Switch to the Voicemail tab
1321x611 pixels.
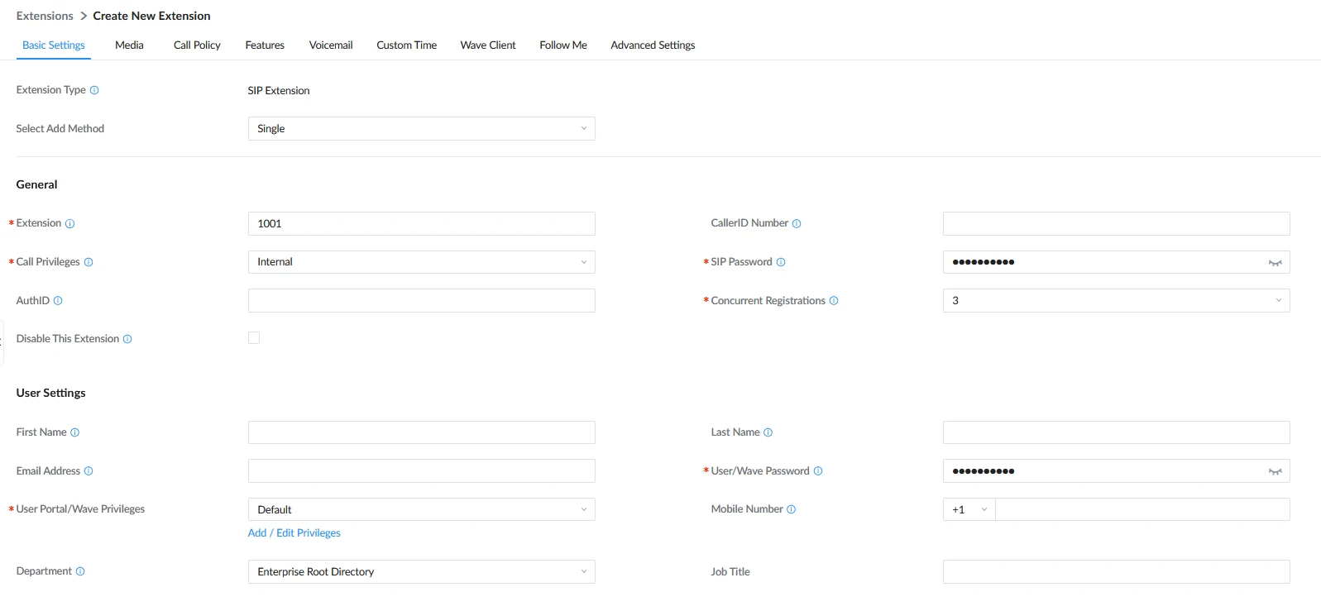click(331, 45)
